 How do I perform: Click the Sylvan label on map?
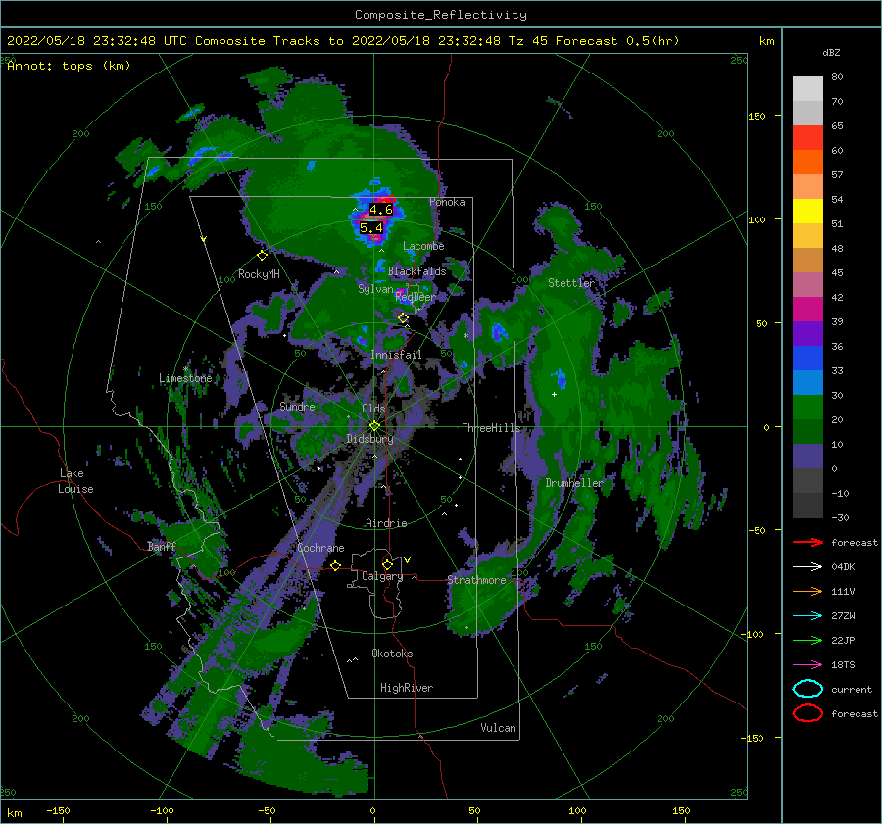click(375, 289)
